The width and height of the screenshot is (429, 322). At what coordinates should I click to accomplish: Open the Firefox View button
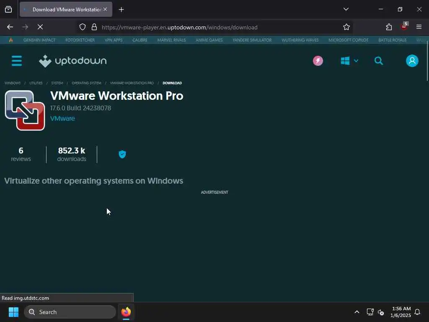(8, 9)
